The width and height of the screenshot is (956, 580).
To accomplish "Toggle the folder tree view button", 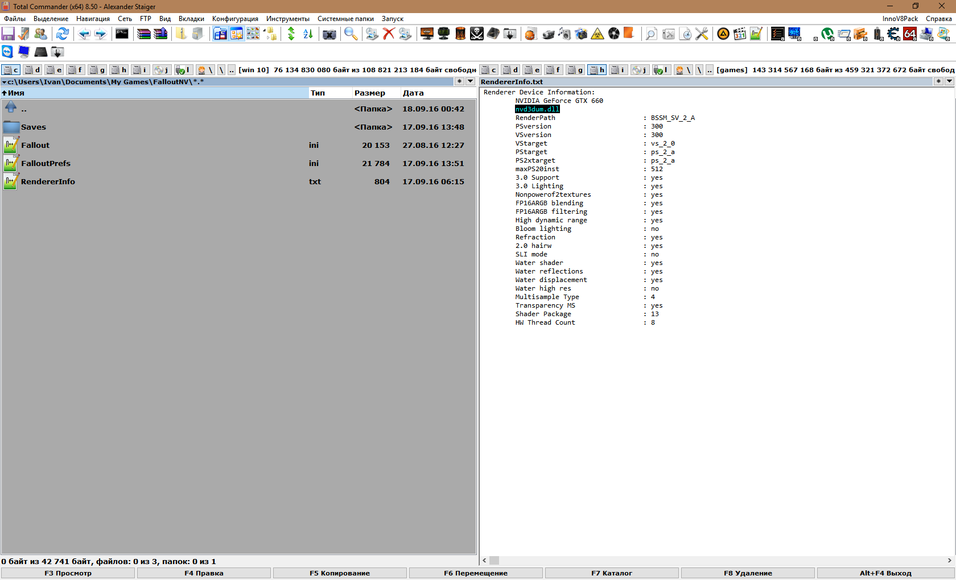I will coord(270,34).
